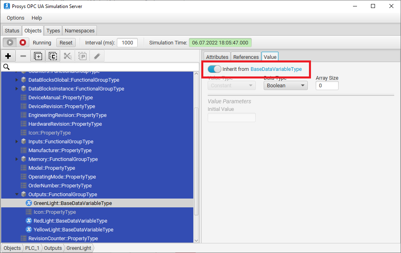Toggle the Inherit from BaseDataVariableType switch
401x253 pixels.
[x=215, y=69]
